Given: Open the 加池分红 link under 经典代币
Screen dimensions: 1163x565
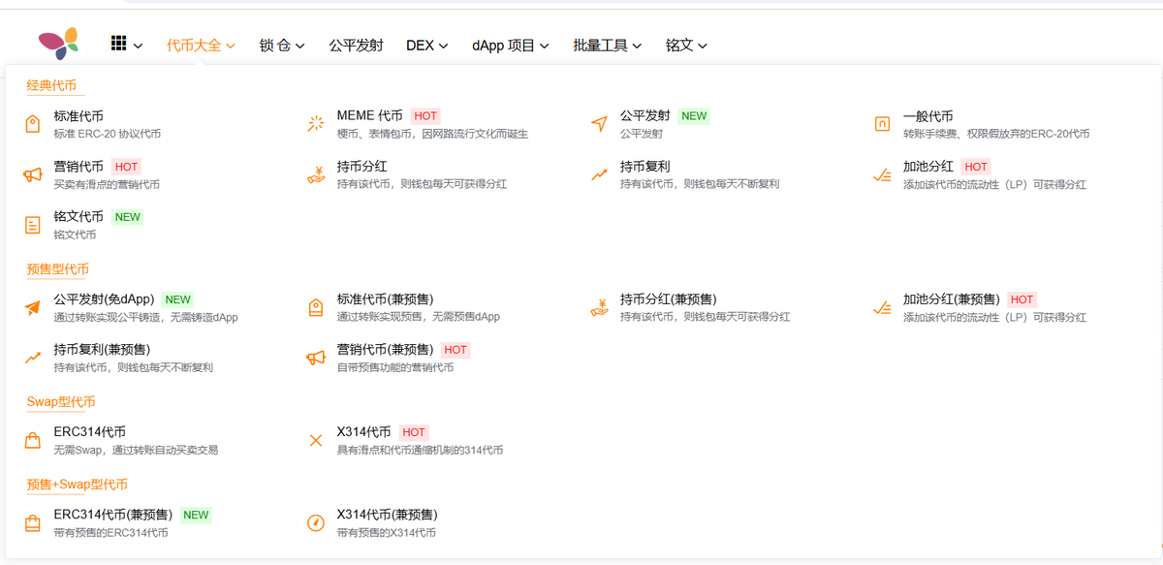Looking at the screenshot, I should pos(927,166).
